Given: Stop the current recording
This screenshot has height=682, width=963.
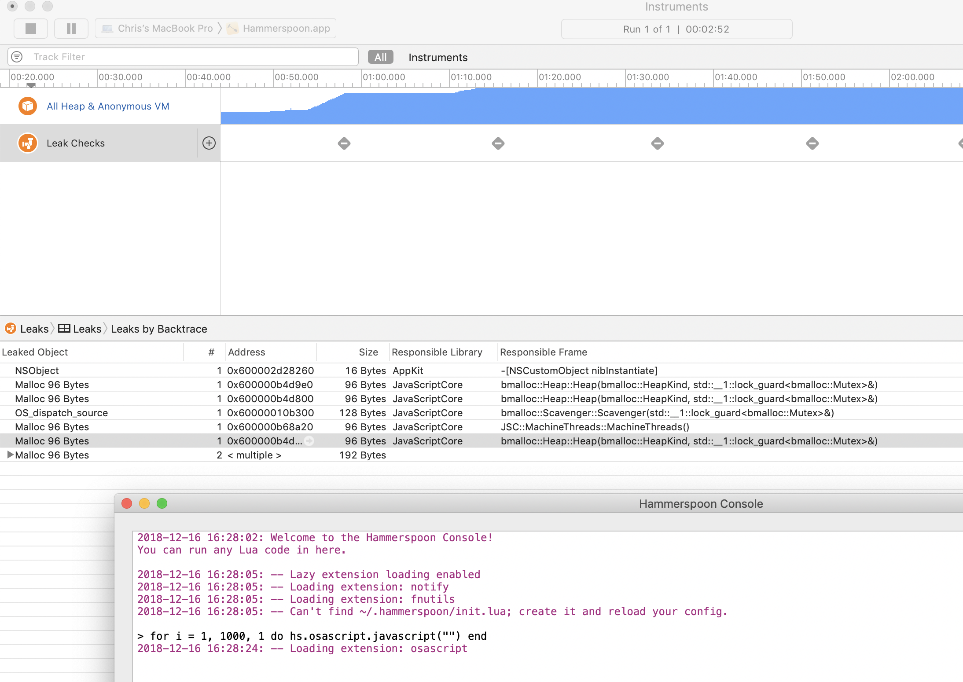Looking at the screenshot, I should [x=31, y=28].
